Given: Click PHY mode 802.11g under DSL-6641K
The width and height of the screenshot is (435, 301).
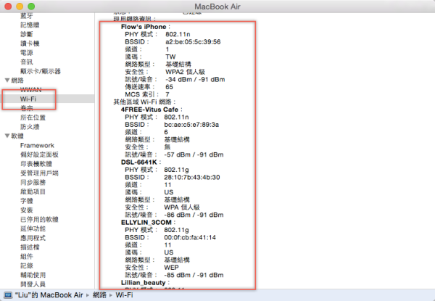Looking at the screenshot, I should click(176, 170).
